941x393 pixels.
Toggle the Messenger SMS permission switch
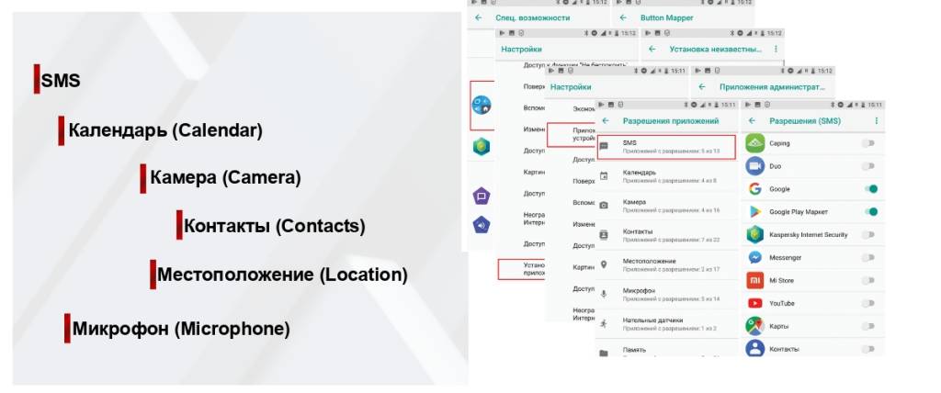(867, 258)
